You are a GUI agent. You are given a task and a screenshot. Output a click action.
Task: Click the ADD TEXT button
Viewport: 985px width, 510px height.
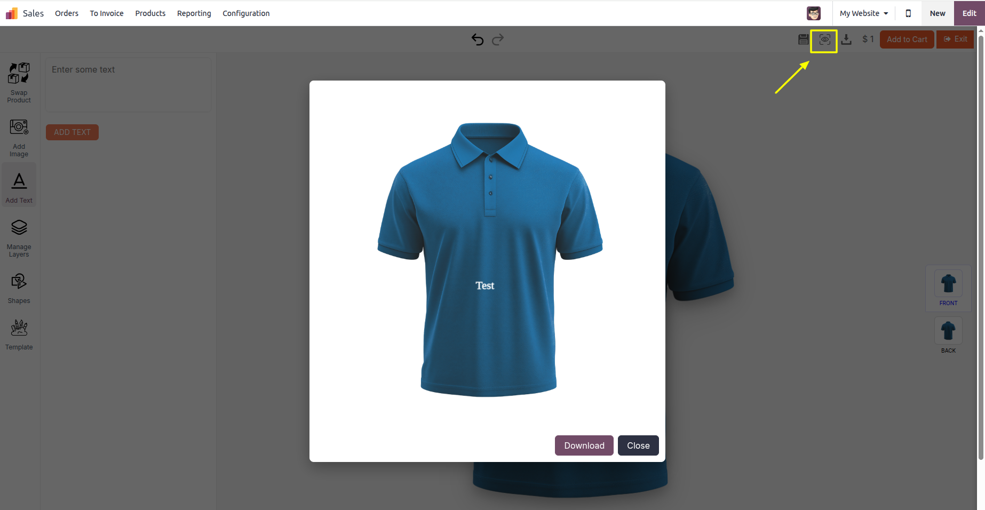tap(72, 132)
